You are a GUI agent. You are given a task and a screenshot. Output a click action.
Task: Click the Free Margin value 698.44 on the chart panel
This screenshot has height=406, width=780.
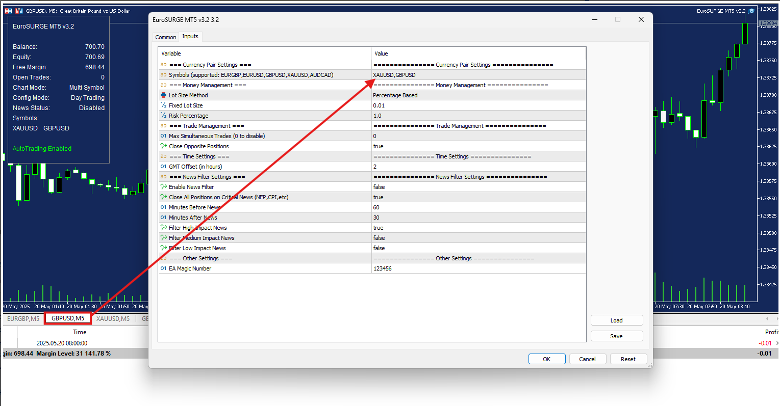(95, 67)
